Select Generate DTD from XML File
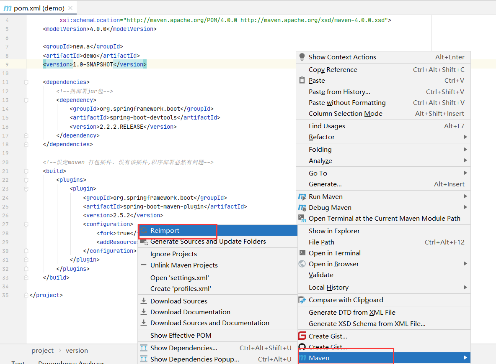This screenshot has height=364, width=496. [383, 312]
